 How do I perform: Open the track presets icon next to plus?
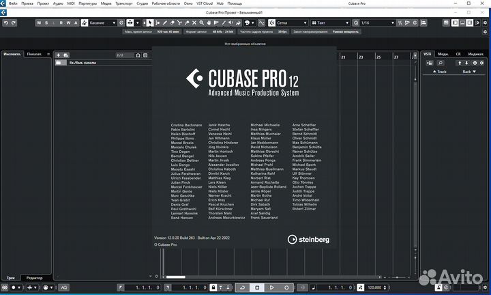click(x=66, y=55)
